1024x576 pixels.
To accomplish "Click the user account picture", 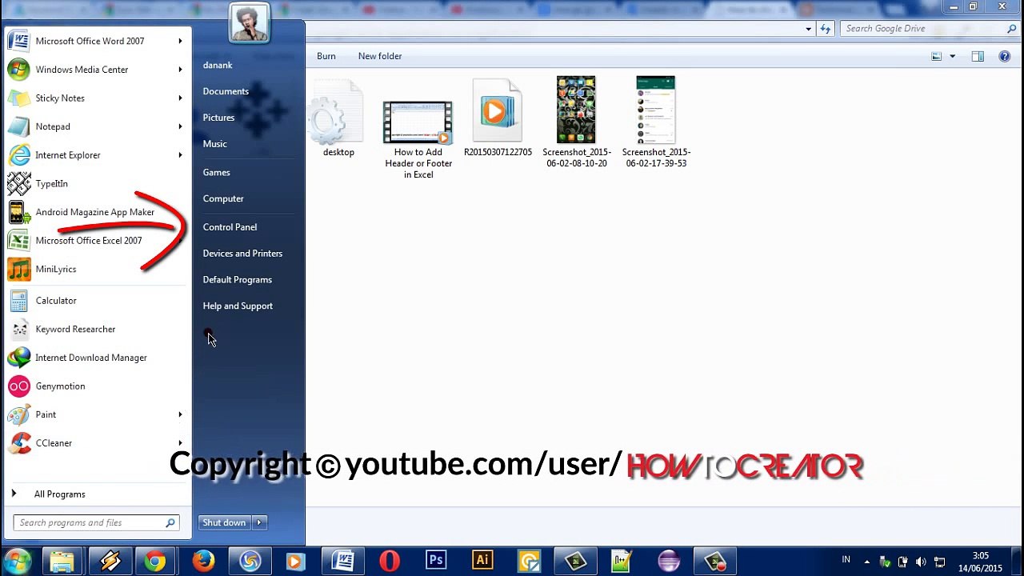I will [249, 22].
